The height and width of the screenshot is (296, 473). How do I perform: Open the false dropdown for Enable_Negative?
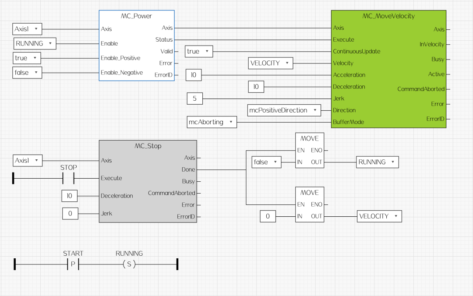pyautogui.click(x=27, y=72)
